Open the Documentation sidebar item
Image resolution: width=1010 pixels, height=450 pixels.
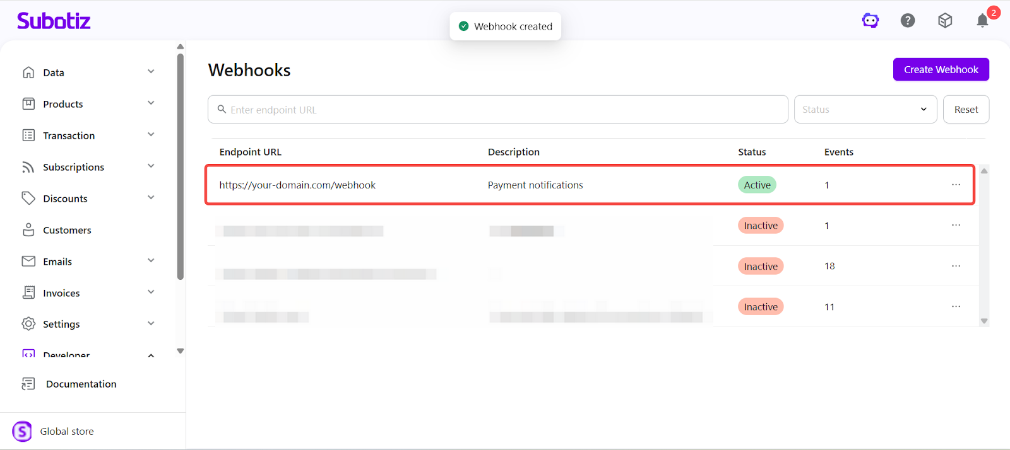(x=81, y=384)
